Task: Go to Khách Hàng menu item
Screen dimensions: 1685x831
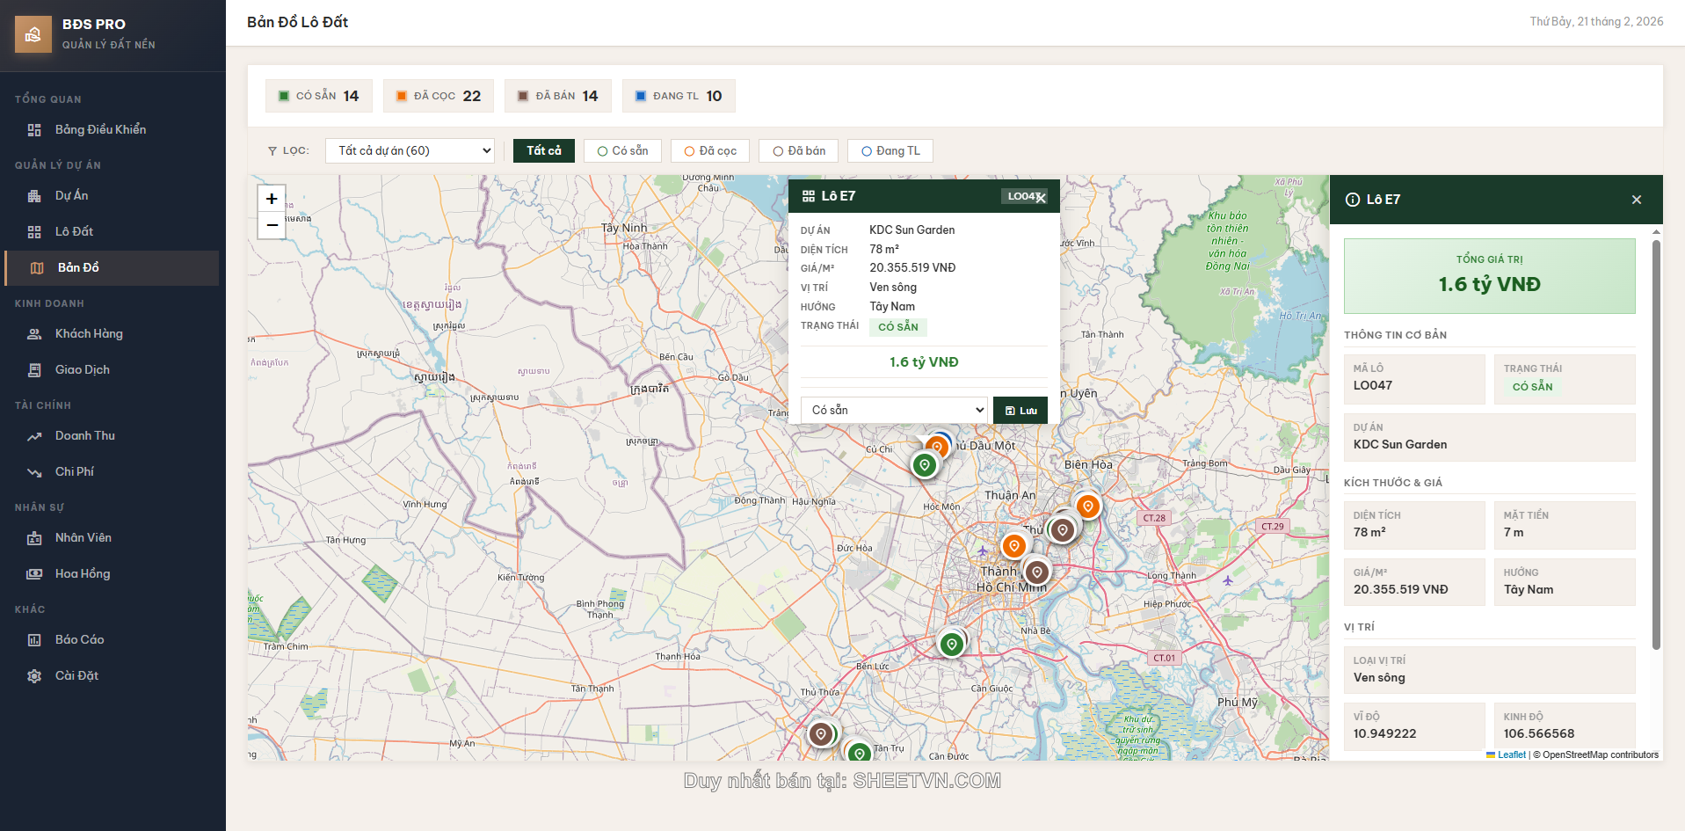Action: pyautogui.click(x=89, y=334)
